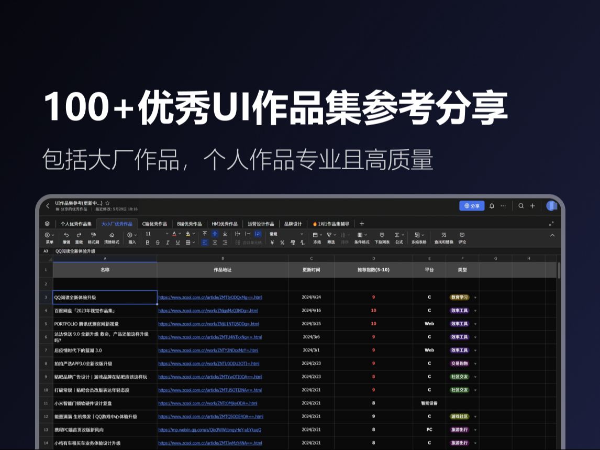Open the three-dot more options menu
The height and width of the screenshot is (450, 600).
pos(503,206)
